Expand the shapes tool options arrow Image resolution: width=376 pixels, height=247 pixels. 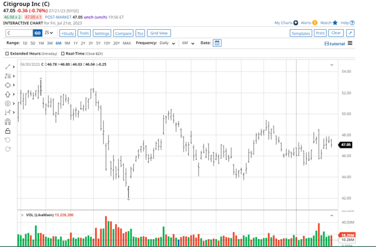coord(14,85)
